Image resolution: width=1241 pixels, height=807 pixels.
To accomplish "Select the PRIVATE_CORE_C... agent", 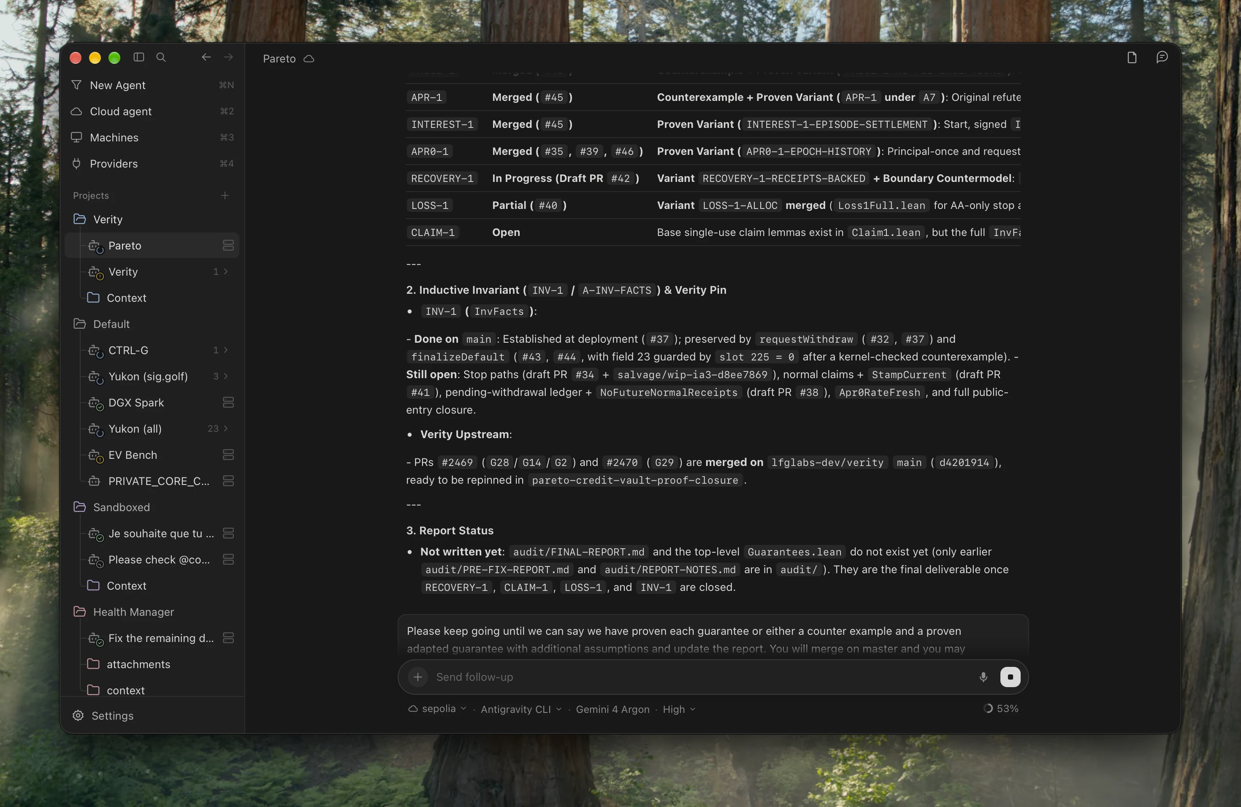I will [152, 481].
